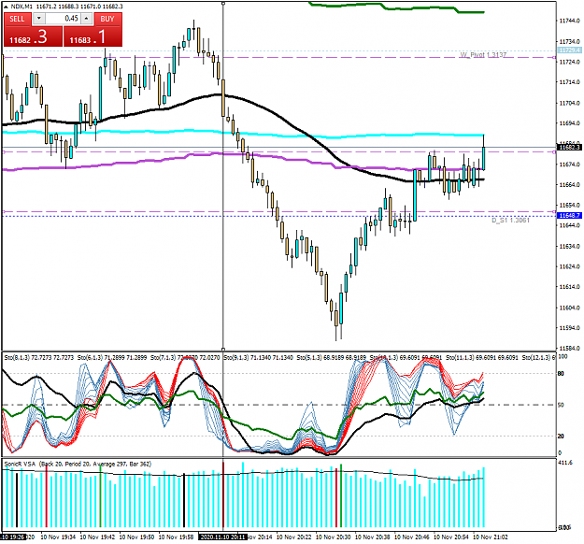This screenshot has height=544, width=584.
Task: Click the Sto(8,1,3) 72.7273 indicator label
Action: click(x=38, y=357)
